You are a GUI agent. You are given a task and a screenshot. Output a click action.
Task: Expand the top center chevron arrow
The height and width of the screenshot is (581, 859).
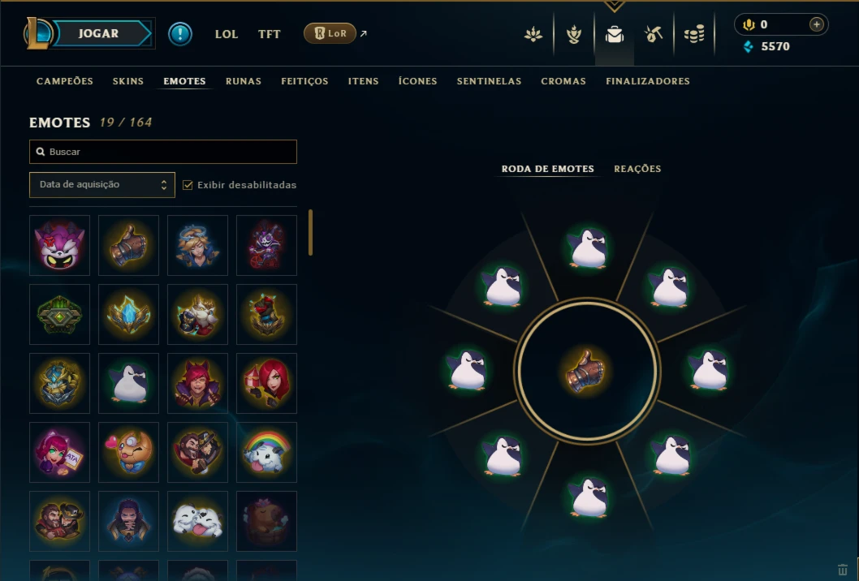614,6
